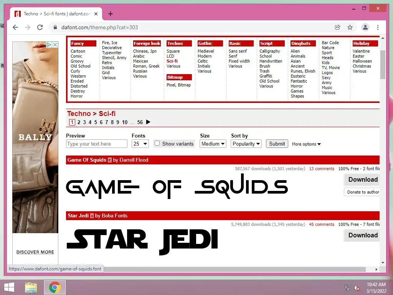Close the Bally ad with the X icon
Viewport: 393px width, 295px height.
pos(55,45)
